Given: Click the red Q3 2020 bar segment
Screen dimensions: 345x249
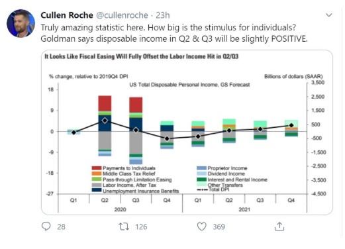Looking at the screenshot, I should point(136,105).
